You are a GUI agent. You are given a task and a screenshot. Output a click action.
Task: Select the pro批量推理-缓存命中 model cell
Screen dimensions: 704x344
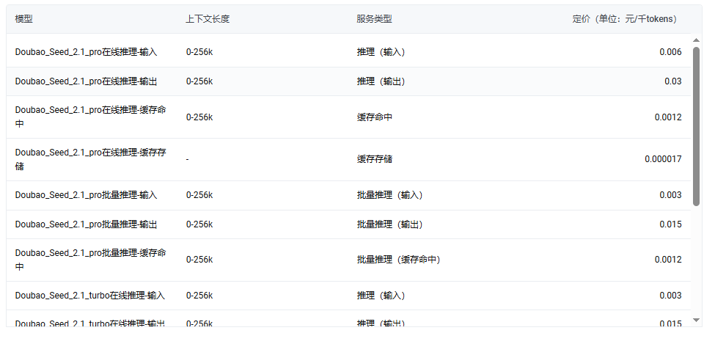point(91,260)
